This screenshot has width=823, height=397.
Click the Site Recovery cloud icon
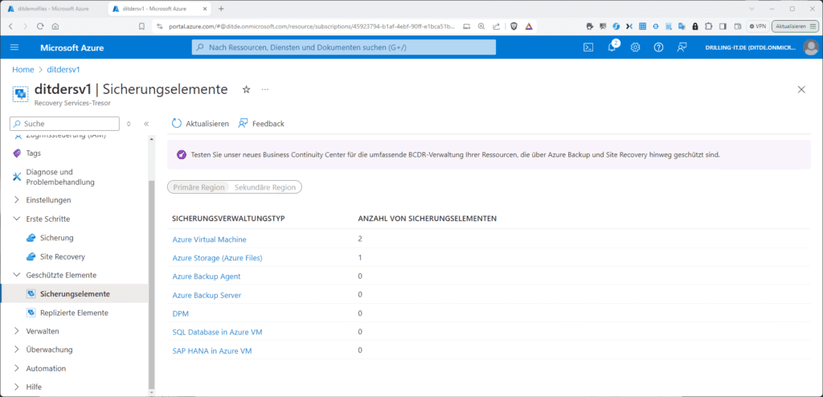(31, 257)
